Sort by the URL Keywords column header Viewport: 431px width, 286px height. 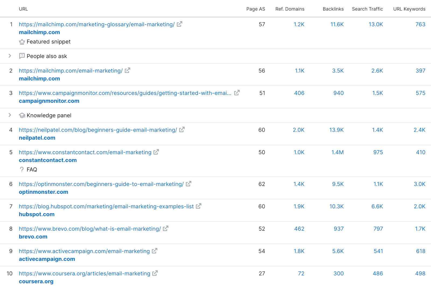(409, 9)
